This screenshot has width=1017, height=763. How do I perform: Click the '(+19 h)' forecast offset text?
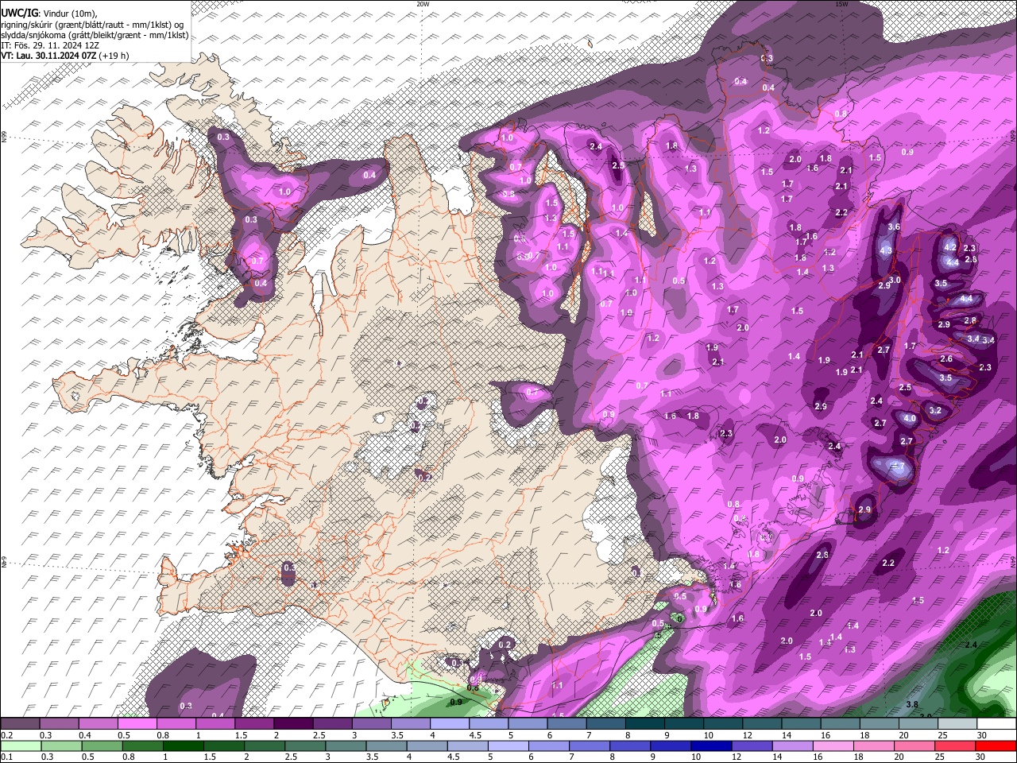pyautogui.click(x=114, y=56)
